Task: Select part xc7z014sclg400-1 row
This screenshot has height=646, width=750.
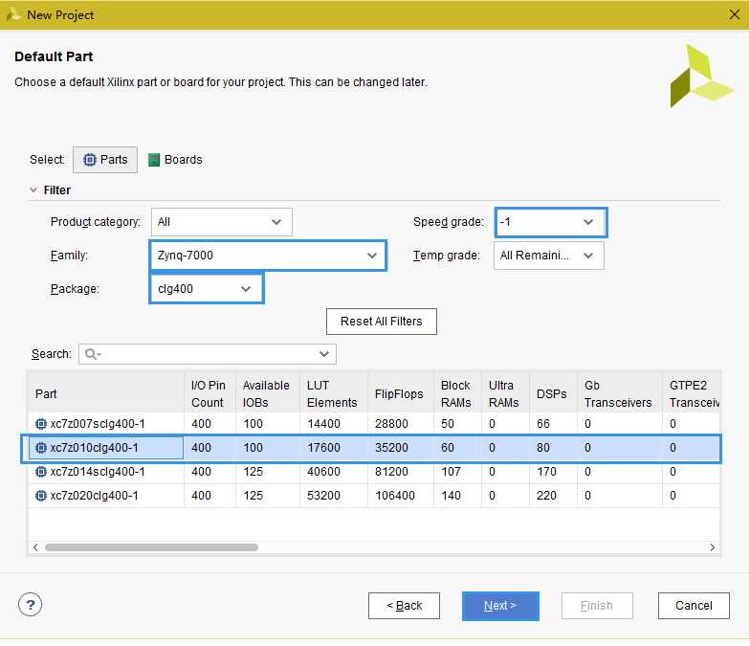Action: pyautogui.click(x=374, y=471)
